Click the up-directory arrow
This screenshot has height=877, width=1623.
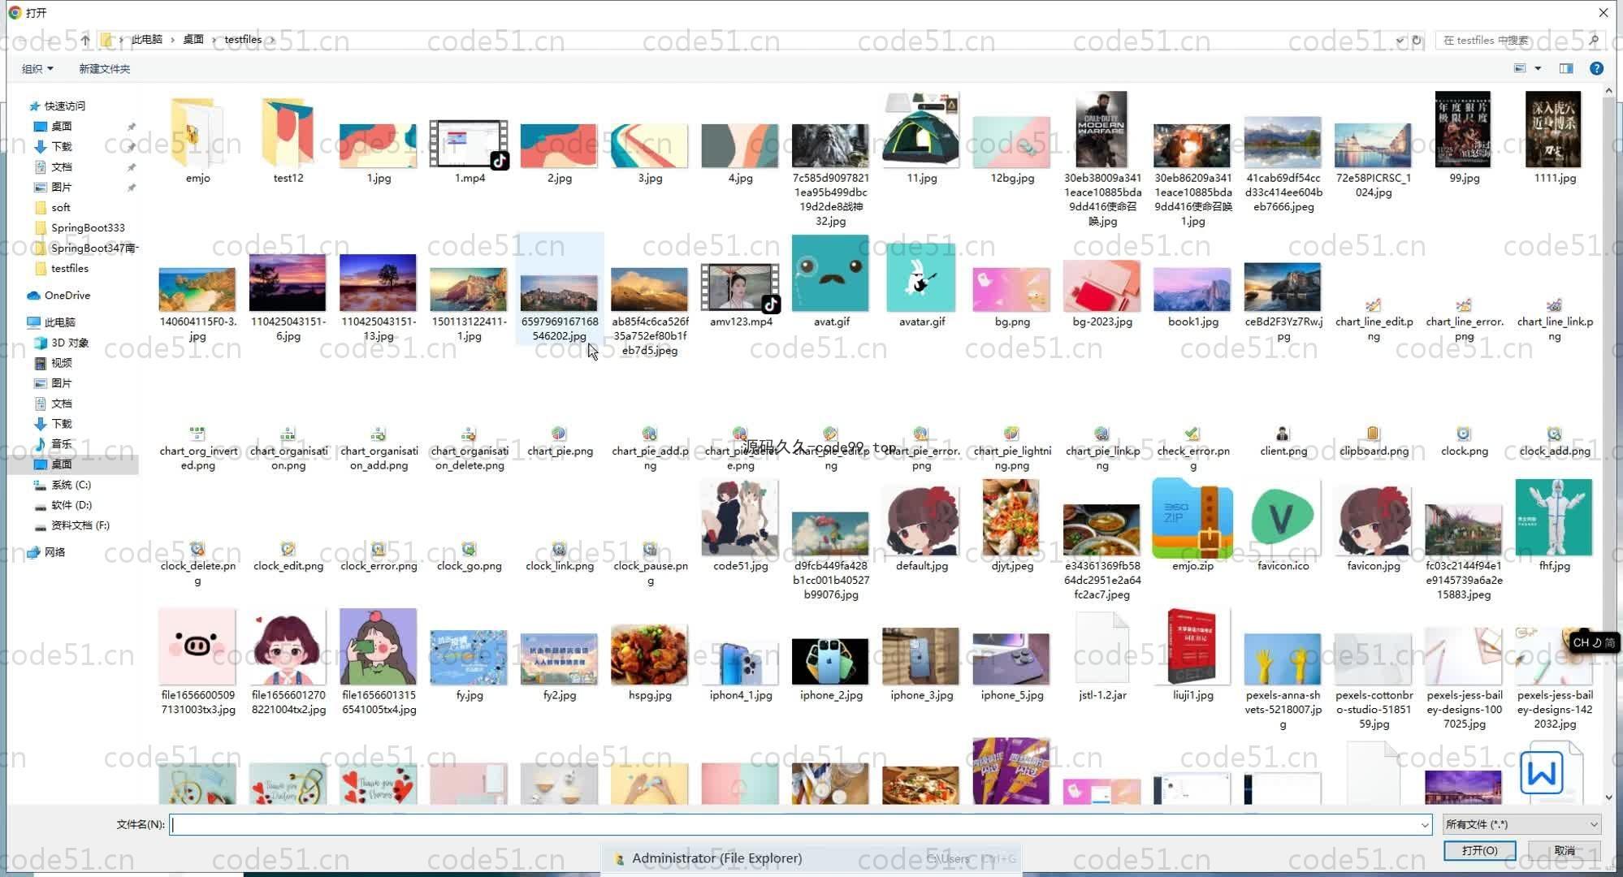(x=85, y=40)
